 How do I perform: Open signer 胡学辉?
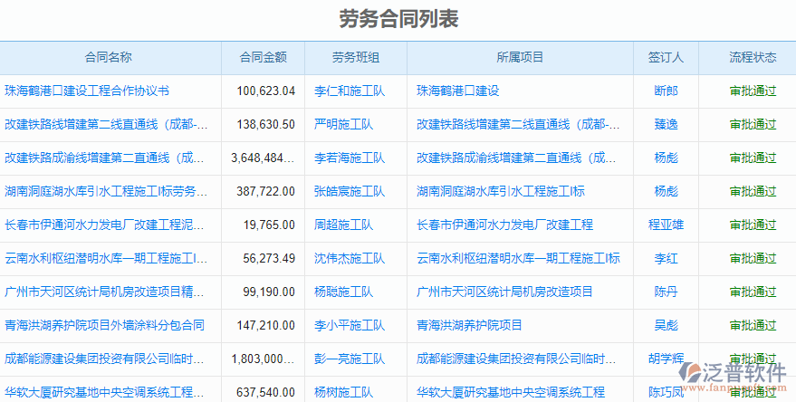click(666, 359)
